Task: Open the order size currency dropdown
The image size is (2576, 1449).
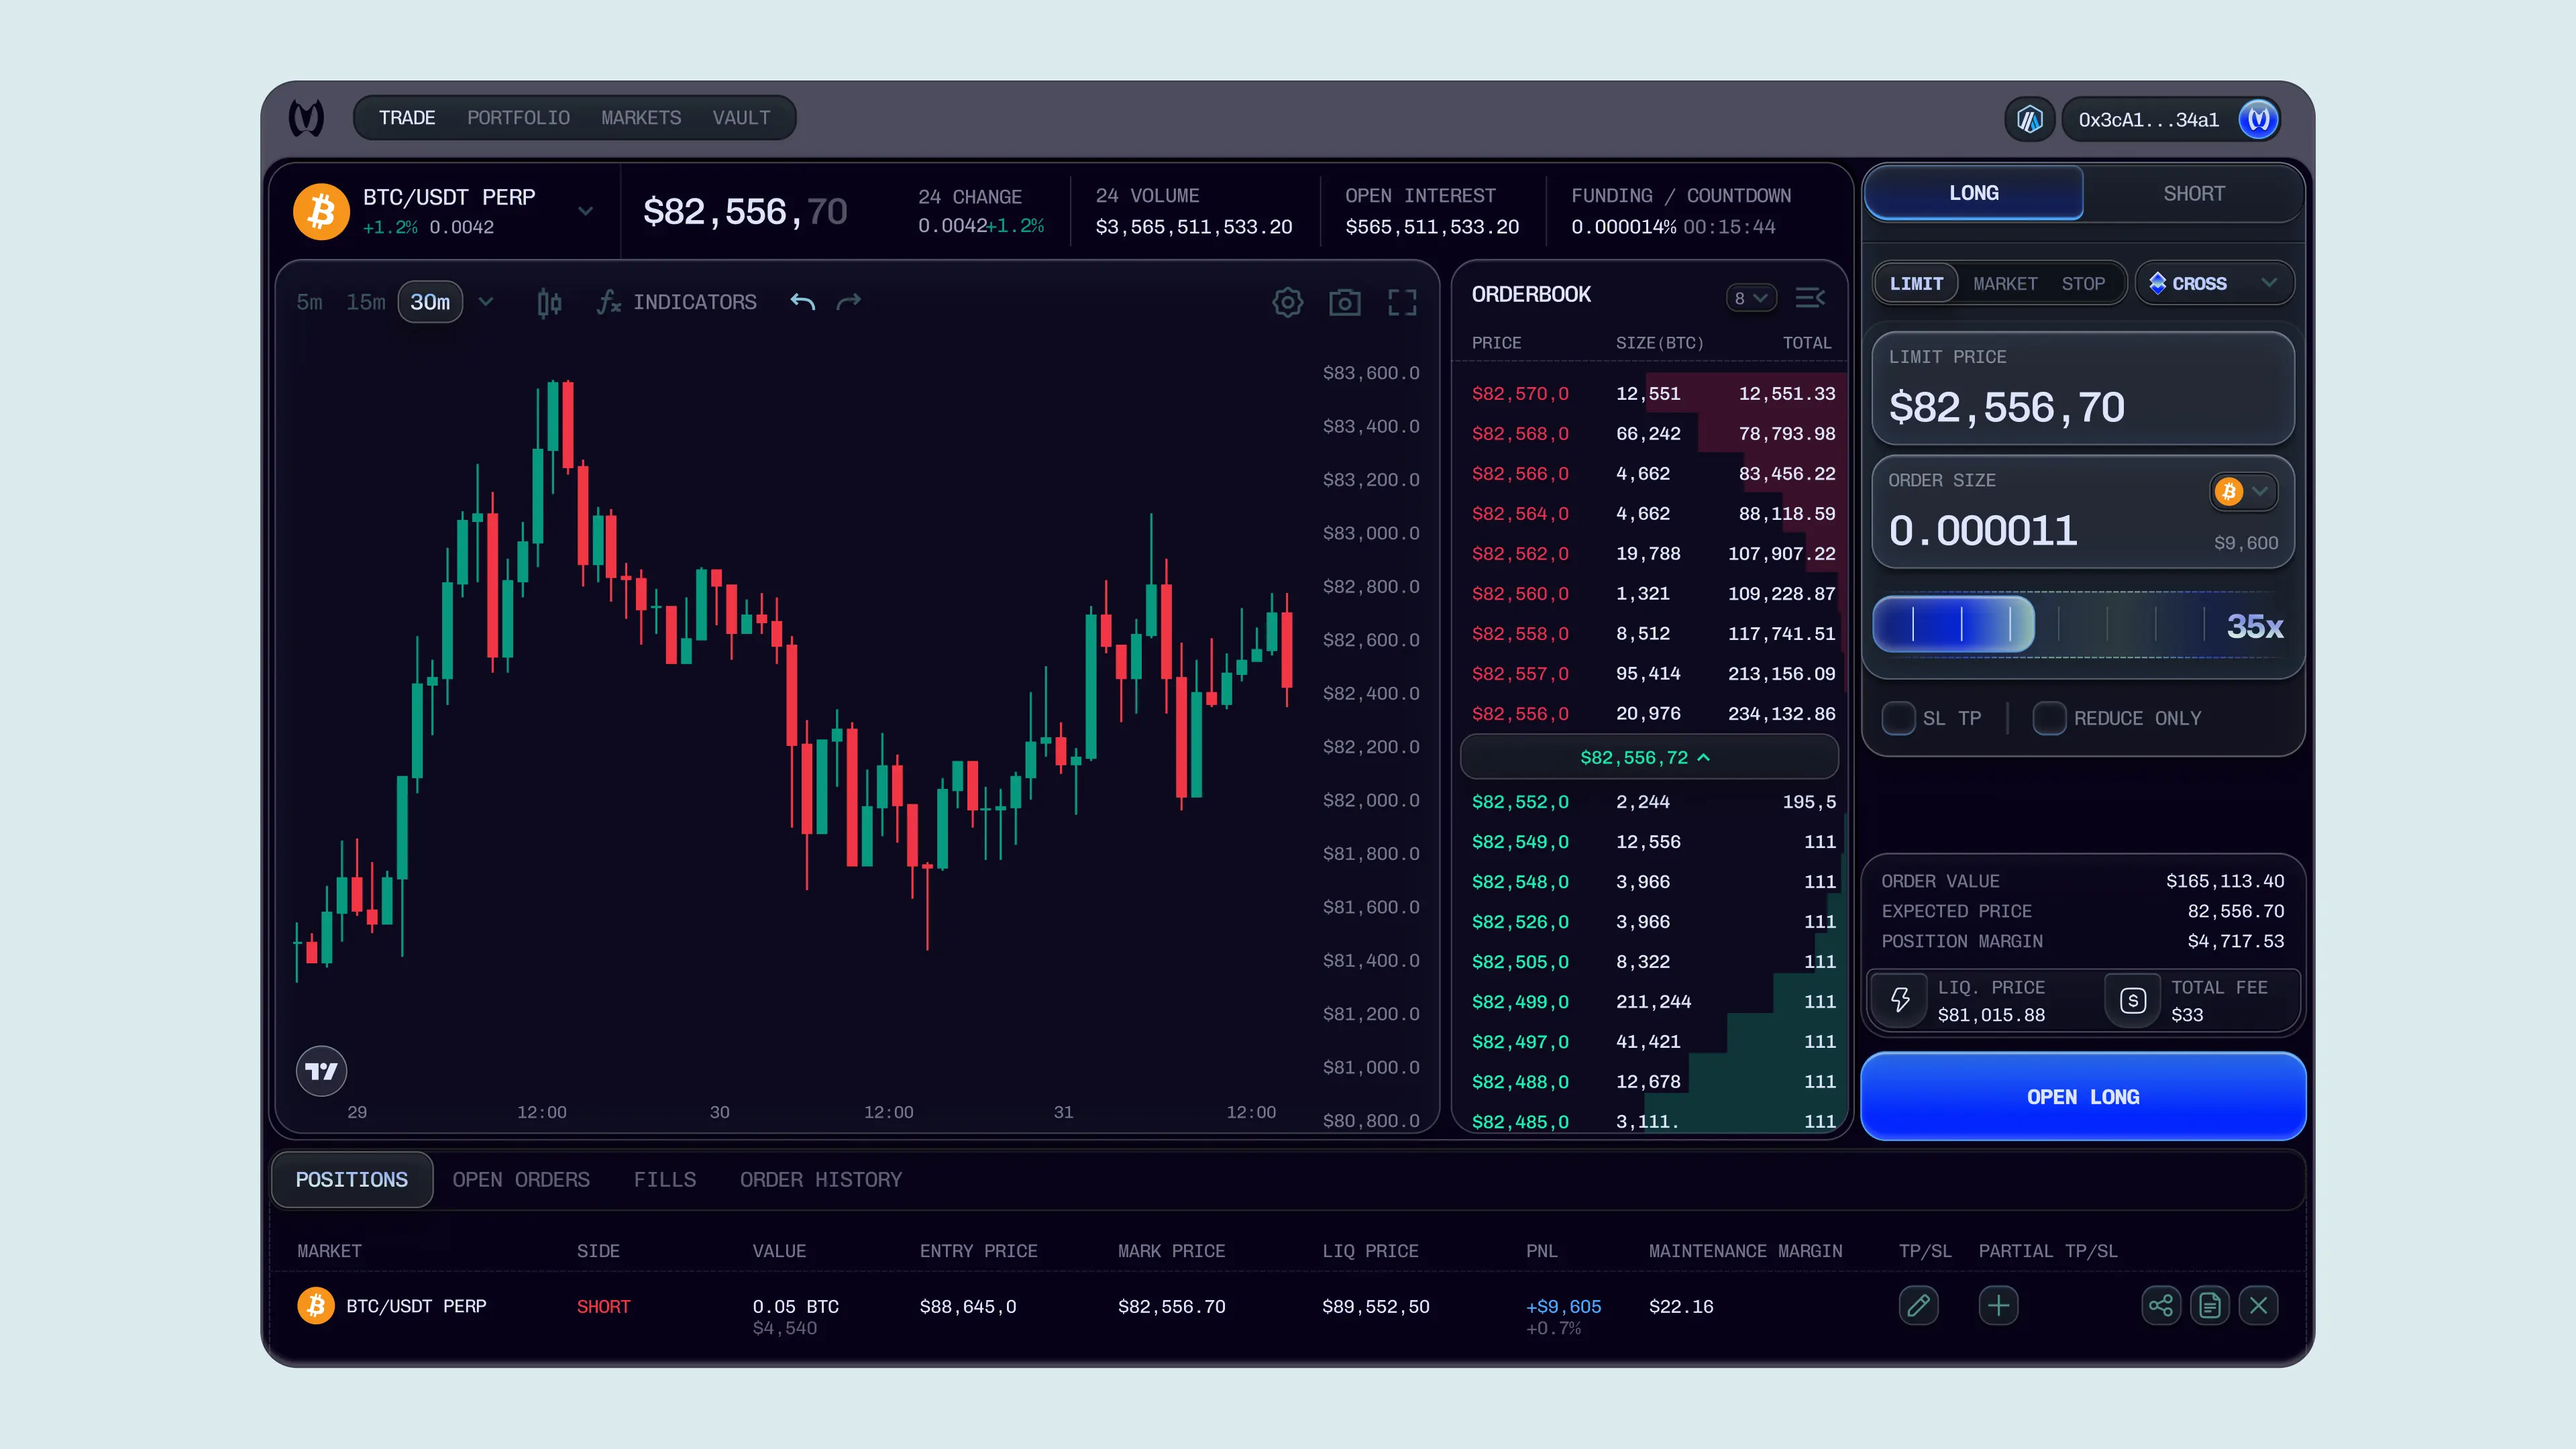Action: [x=2243, y=491]
